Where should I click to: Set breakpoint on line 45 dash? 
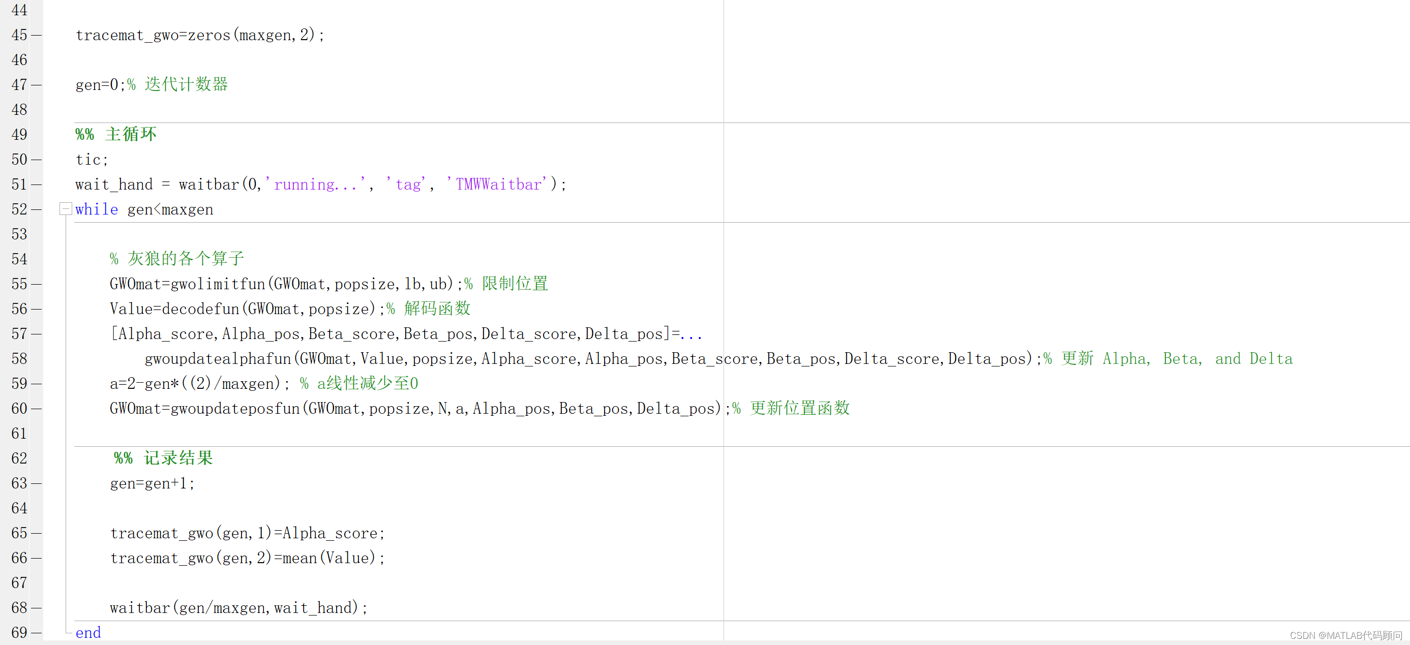36,36
